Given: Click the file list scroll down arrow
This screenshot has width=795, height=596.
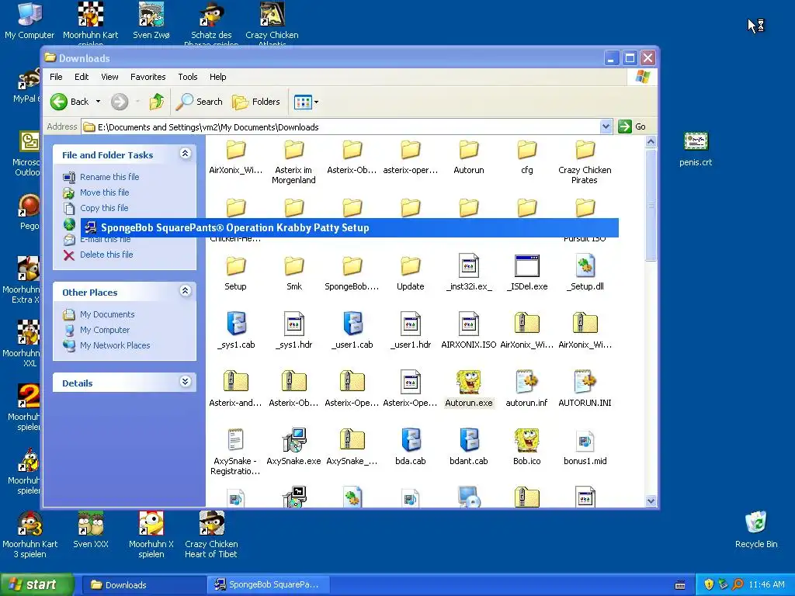Looking at the screenshot, I should click(651, 501).
